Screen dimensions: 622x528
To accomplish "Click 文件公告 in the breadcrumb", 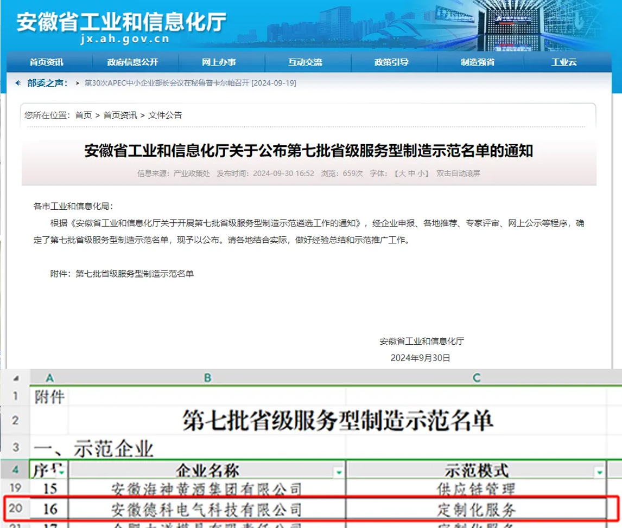I will tap(165, 115).
